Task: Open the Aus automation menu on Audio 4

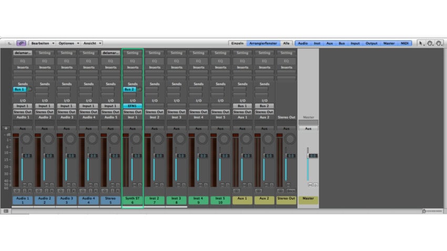Action: pos(88,129)
